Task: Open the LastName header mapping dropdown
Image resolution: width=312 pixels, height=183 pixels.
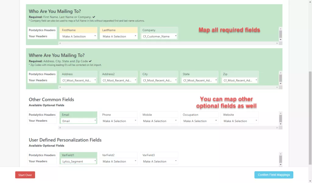Action: click(119, 36)
